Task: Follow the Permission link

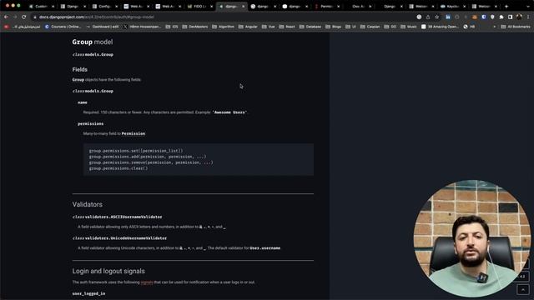Action: click(x=133, y=133)
